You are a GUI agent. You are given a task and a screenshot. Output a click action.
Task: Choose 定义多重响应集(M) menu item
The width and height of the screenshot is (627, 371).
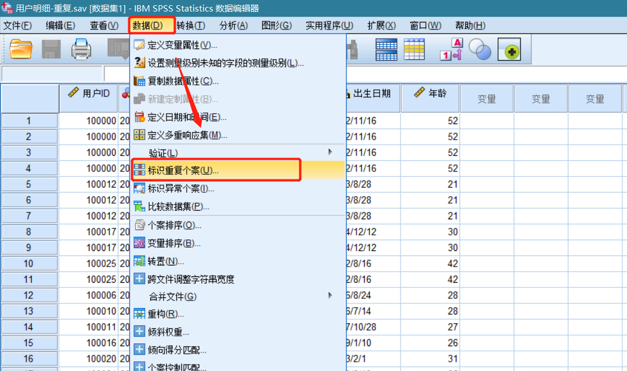(x=238, y=135)
